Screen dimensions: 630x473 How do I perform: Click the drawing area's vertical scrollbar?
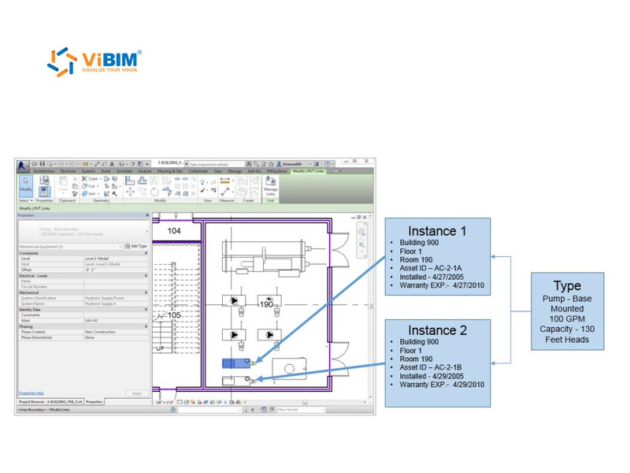click(x=370, y=307)
